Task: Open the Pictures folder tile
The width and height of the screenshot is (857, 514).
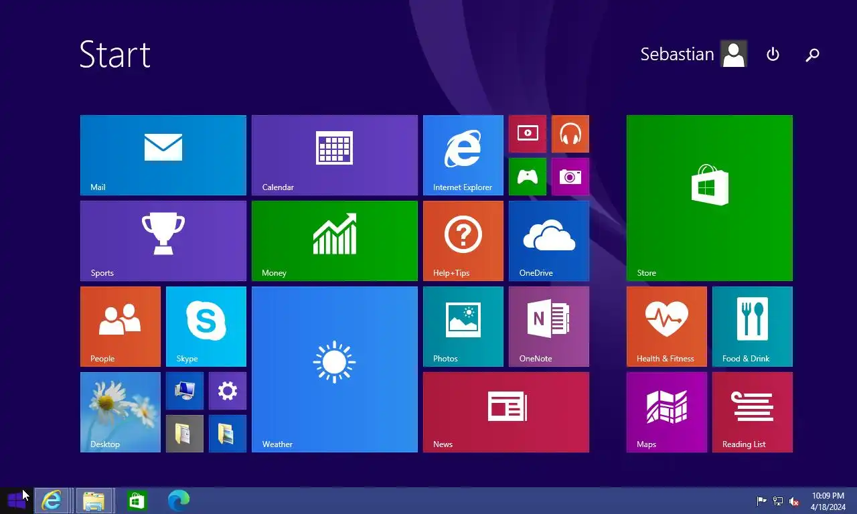Action: click(228, 434)
